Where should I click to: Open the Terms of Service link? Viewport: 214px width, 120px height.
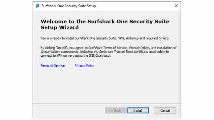click(52, 65)
